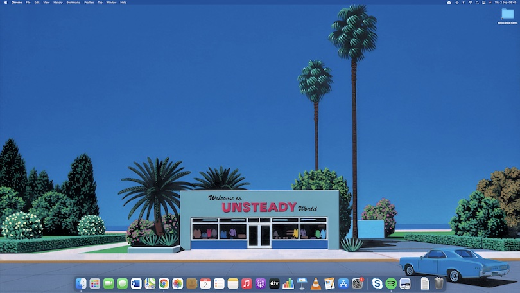Open the History menu

click(58, 3)
